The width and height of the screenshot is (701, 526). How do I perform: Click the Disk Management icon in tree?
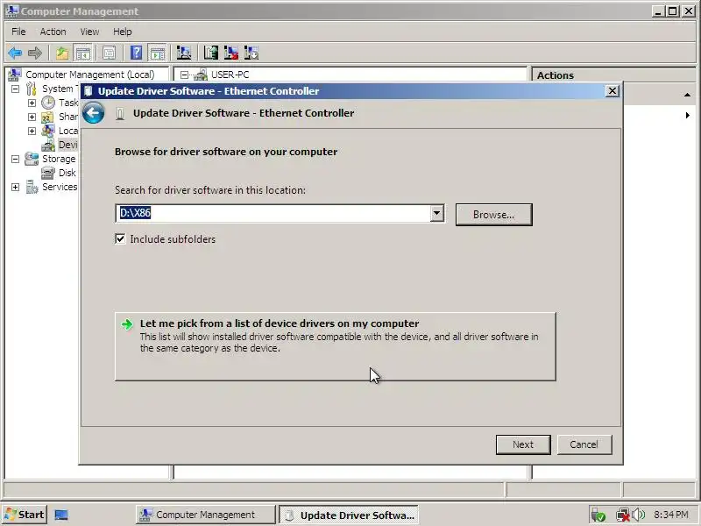point(48,173)
